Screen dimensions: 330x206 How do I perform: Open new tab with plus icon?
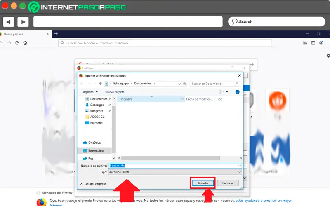[x=56, y=34]
